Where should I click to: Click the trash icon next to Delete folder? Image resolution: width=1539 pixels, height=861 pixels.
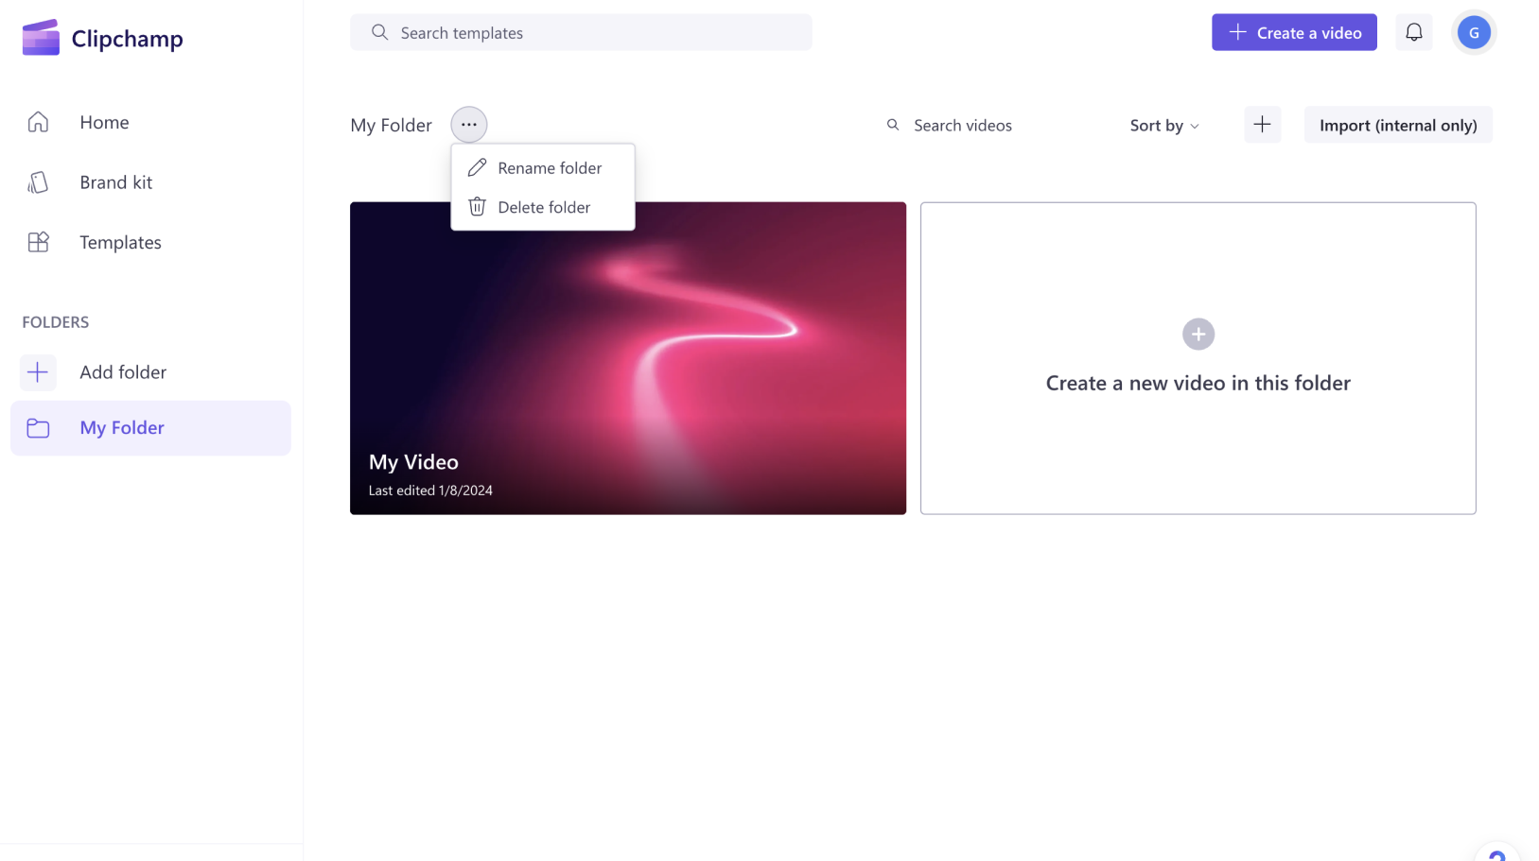(x=477, y=207)
